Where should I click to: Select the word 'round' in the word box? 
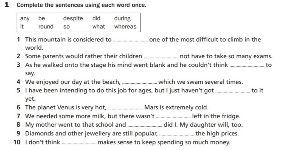pyautogui.click(x=46, y=27)
